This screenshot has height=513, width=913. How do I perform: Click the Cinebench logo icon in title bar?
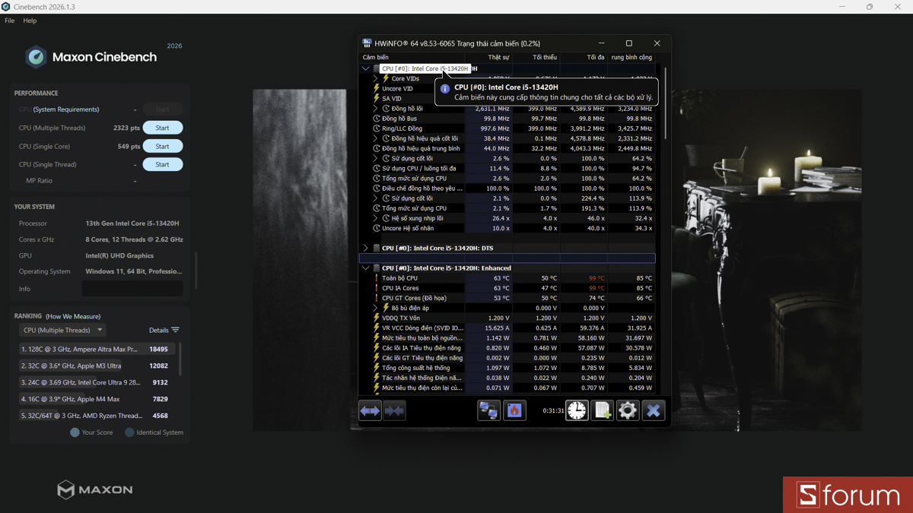6,7
